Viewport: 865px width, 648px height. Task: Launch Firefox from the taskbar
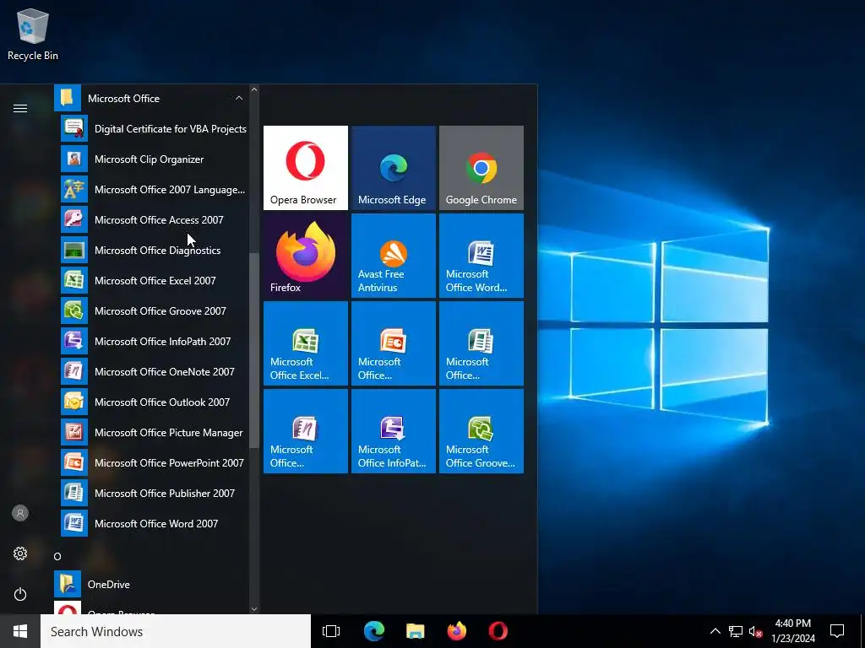[x=457, y=631]
